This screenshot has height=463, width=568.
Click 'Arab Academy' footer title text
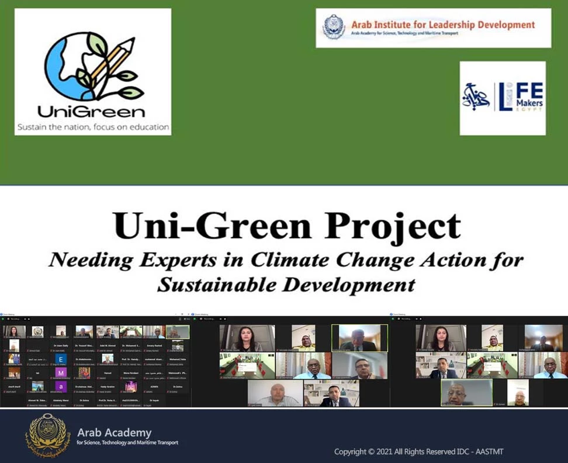pos(115,432)
